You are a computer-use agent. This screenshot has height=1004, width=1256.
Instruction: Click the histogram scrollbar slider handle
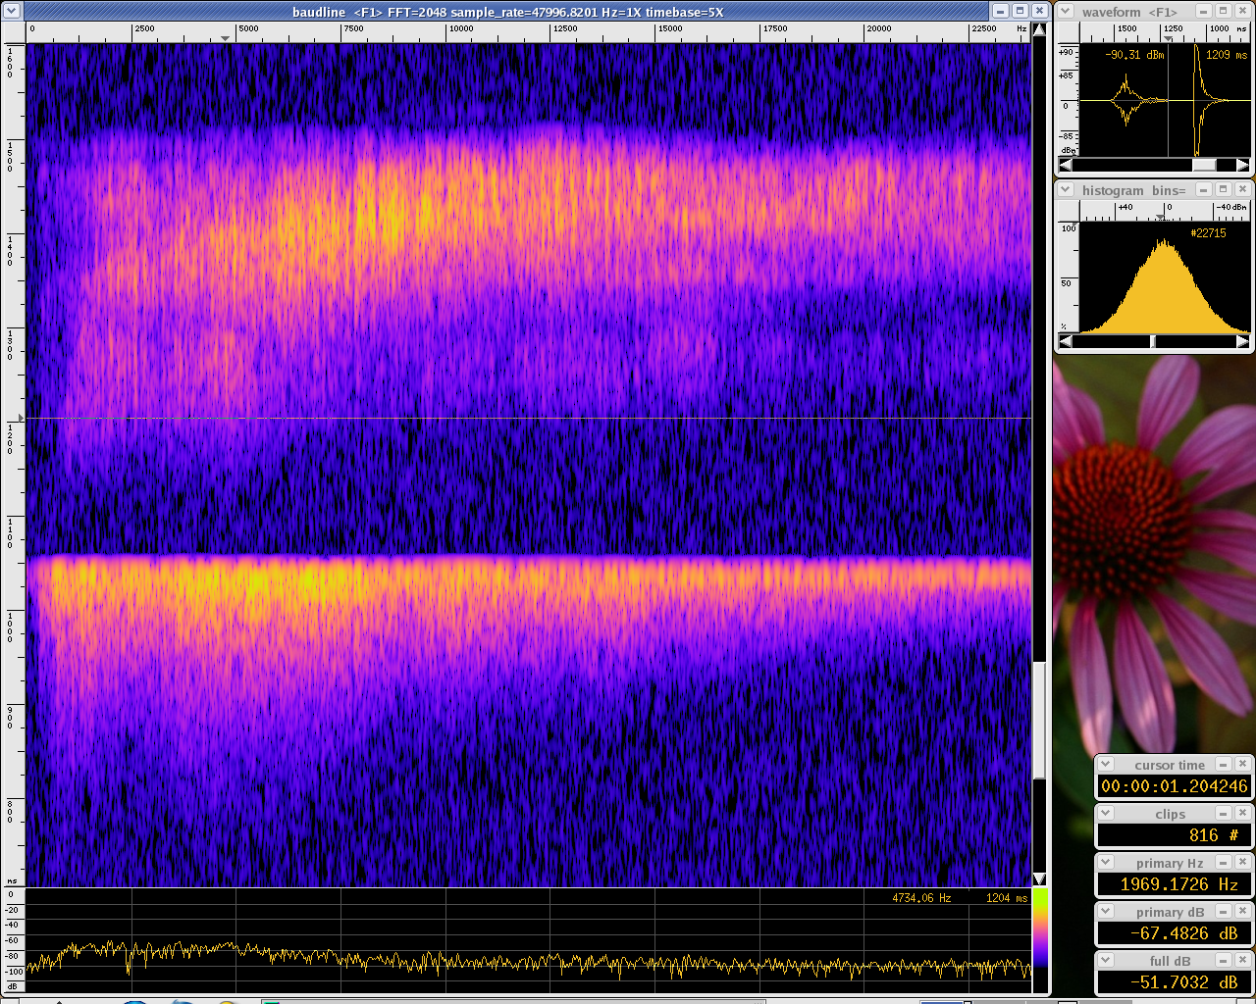(1153, 342)
